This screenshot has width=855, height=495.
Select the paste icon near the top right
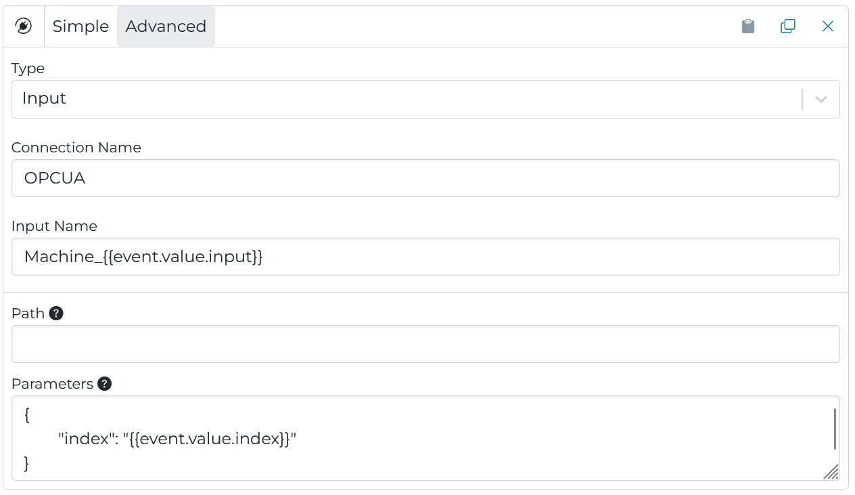(748, 26)
